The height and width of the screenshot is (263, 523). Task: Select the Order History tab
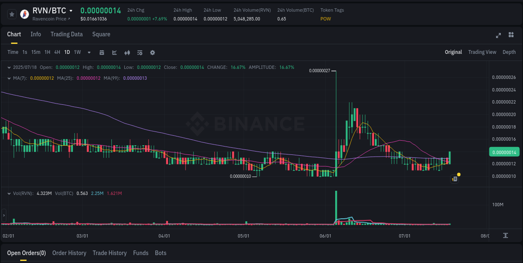[x=69, y=253]
